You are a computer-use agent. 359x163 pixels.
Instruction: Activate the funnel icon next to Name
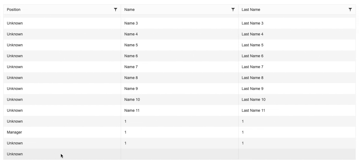(x=233, y=10)
